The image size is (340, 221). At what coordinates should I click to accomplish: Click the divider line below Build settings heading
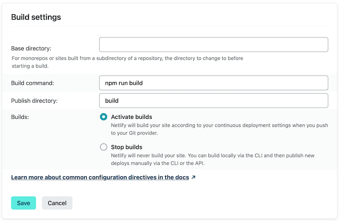coord(170,26)
